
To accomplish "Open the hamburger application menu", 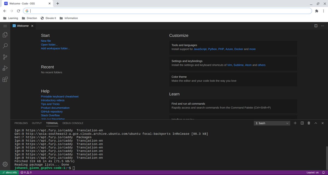I will pos(5,26).
